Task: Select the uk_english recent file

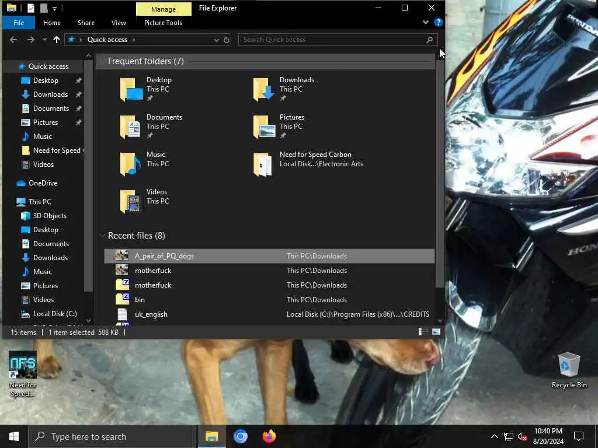Action: pos(269,314)
